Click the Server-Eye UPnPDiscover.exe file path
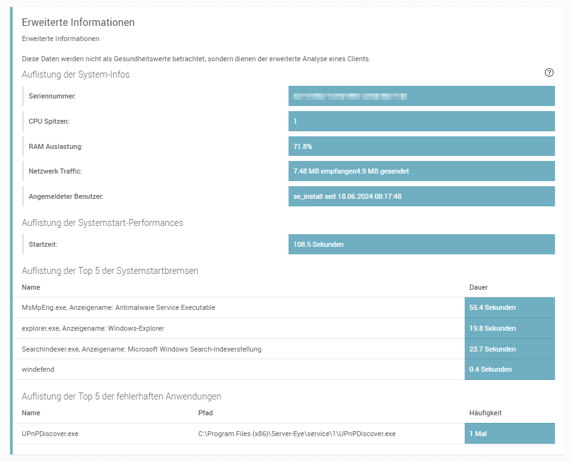 pyautogui.click(x=297, y=434)
